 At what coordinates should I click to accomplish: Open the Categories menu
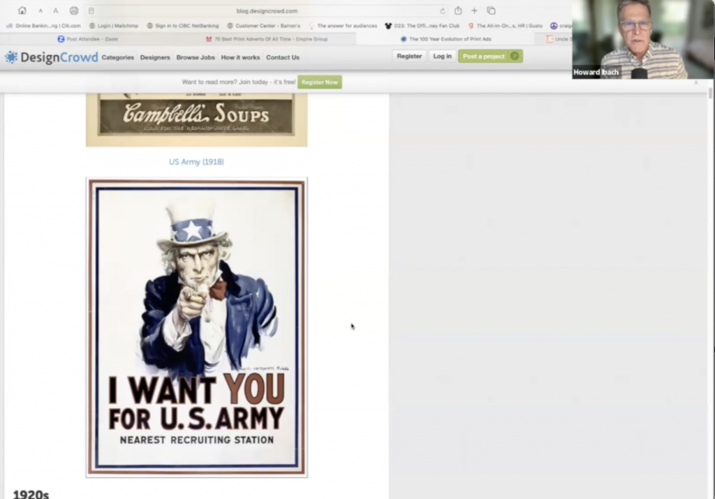pyautogui.click(x=117, y=57)
